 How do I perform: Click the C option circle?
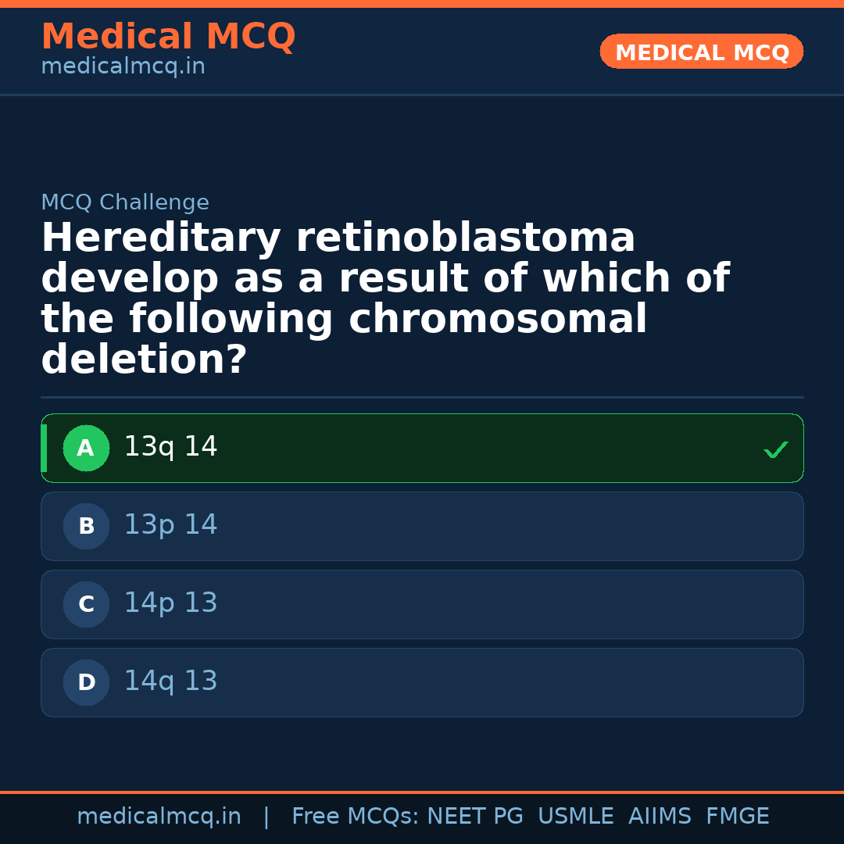pos(86,605)
